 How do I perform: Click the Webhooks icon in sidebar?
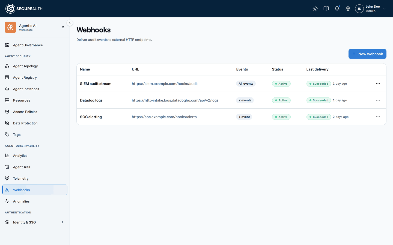pos(7,190)
